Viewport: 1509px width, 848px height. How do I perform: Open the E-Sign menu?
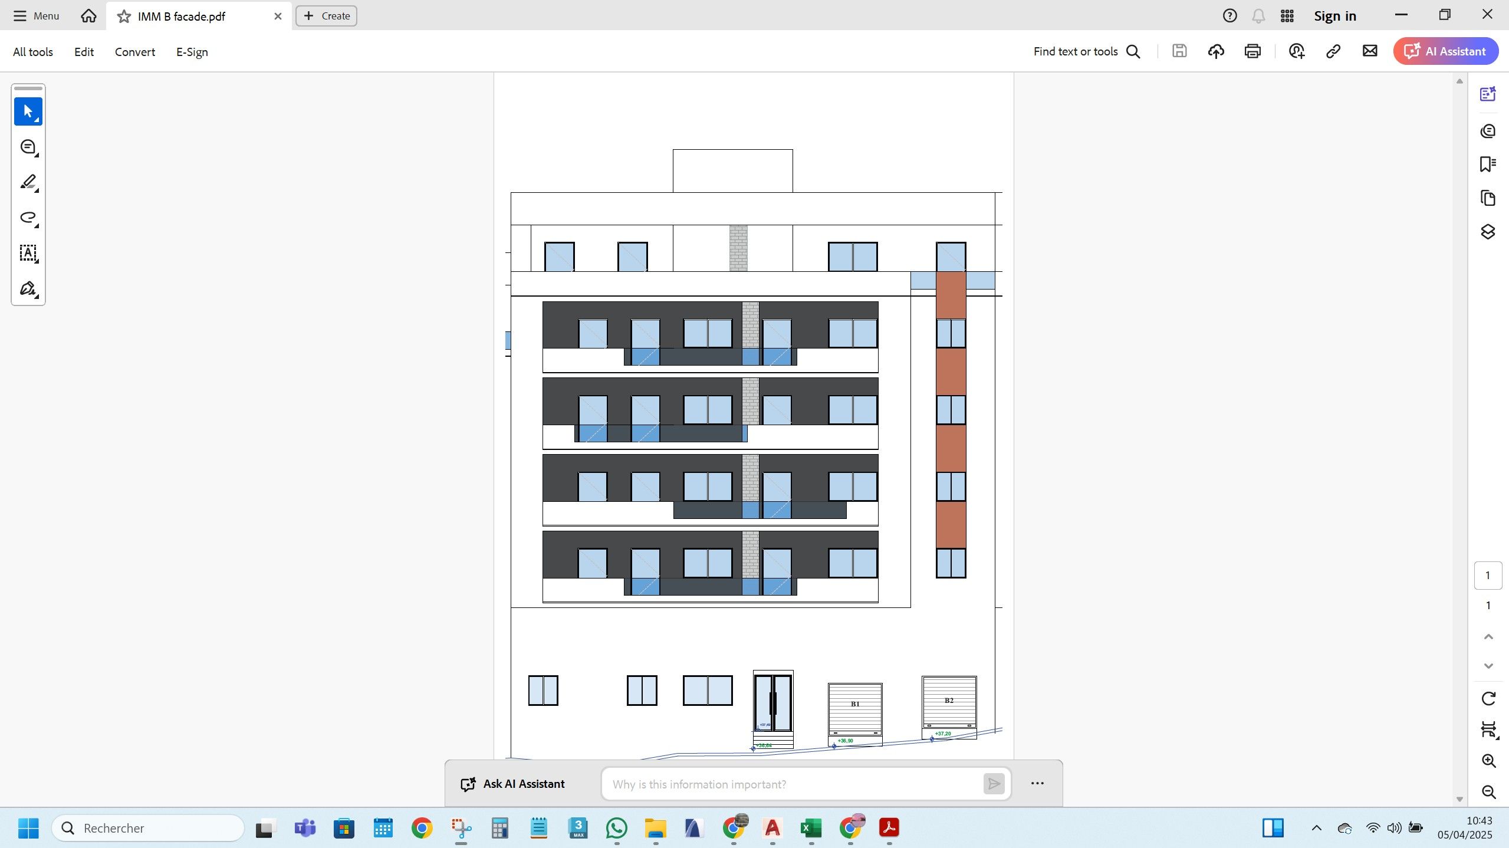click(x=192, y=52)
